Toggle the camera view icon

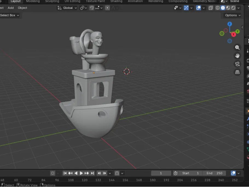tap(238, 64)
